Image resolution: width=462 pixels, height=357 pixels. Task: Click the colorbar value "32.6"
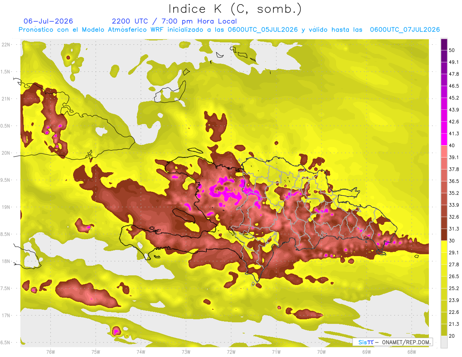pos(454,217)
